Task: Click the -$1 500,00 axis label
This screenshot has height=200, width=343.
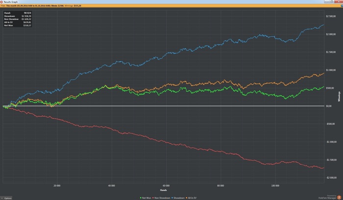Action: click(x=331, y=160)
